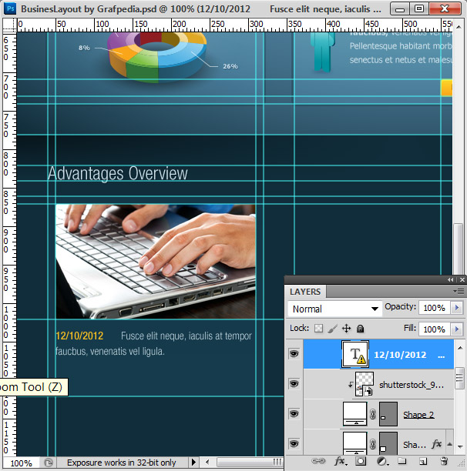Viewport: 467px width, 471px height.
Task: Open the Fill slider arrow
Action: [x=457, y=329]
